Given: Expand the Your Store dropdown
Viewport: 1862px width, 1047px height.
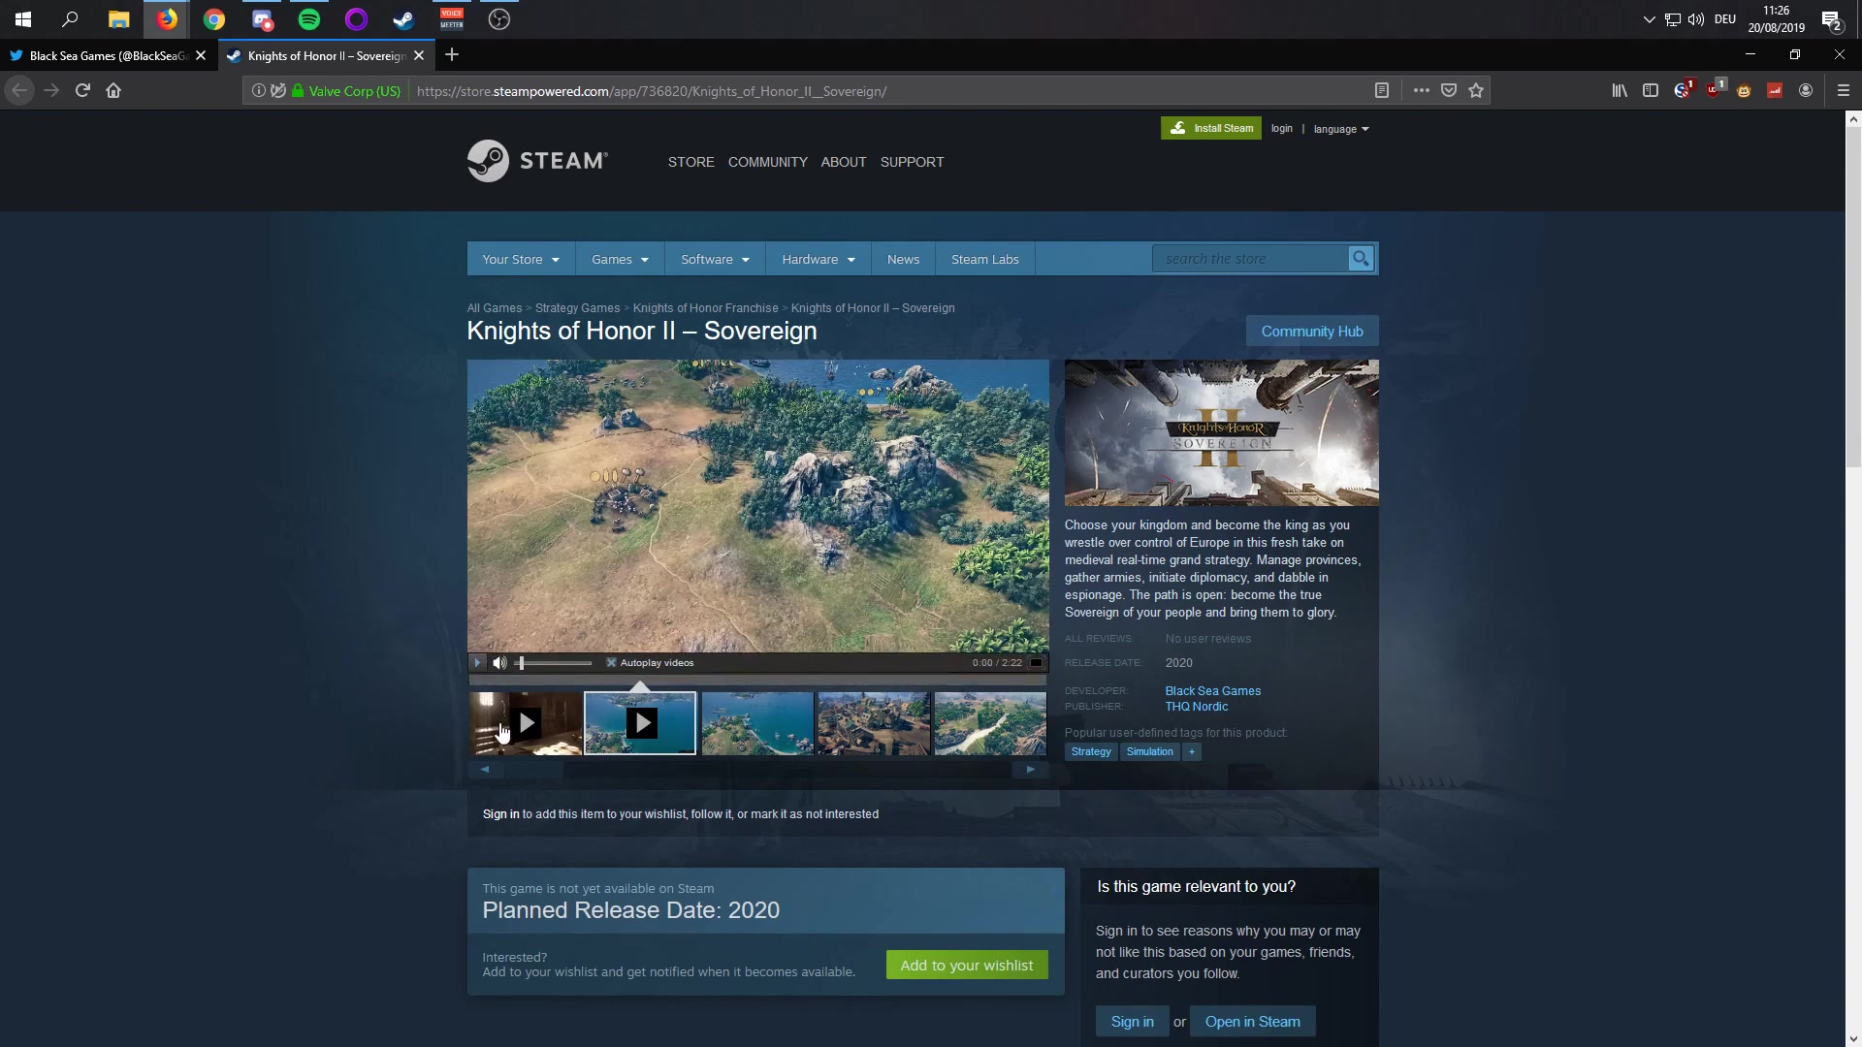Looking at the screenshot, I should pyautogui.click(x=521, y=259).
